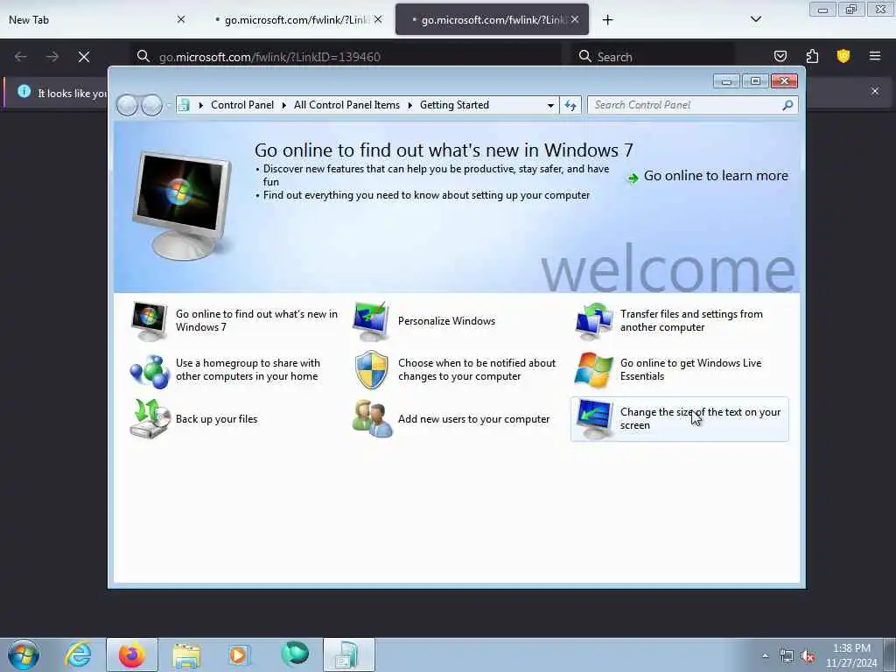Open the Firefox extensions puzzle icon
The image size is (896, 672).
812,56
